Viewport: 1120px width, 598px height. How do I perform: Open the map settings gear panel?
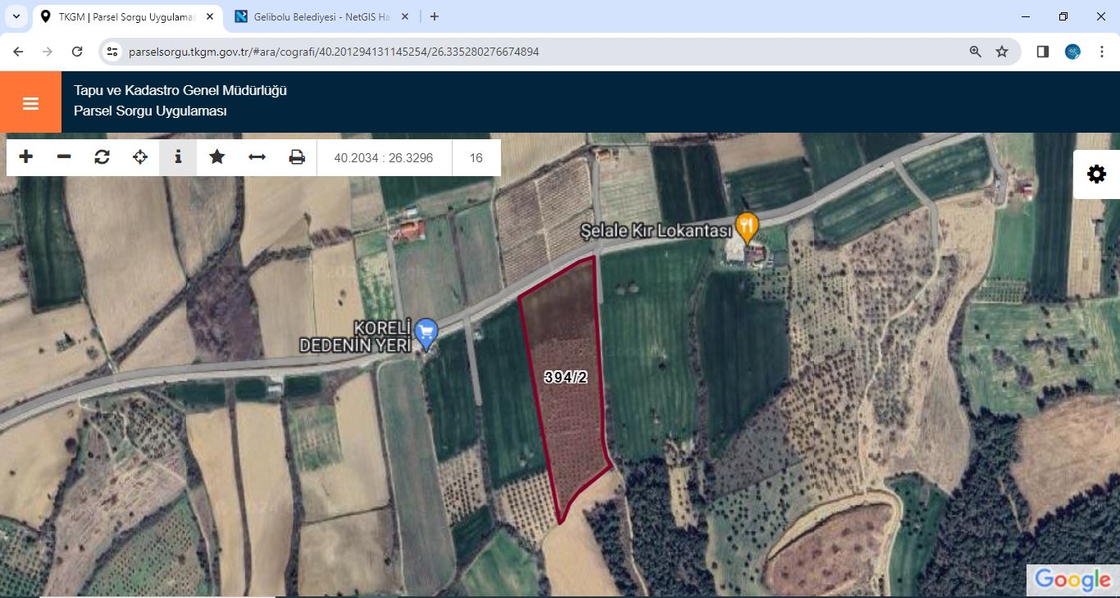(x=1096, y=174)
